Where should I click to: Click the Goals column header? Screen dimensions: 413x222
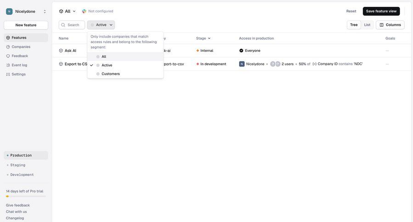390,38
